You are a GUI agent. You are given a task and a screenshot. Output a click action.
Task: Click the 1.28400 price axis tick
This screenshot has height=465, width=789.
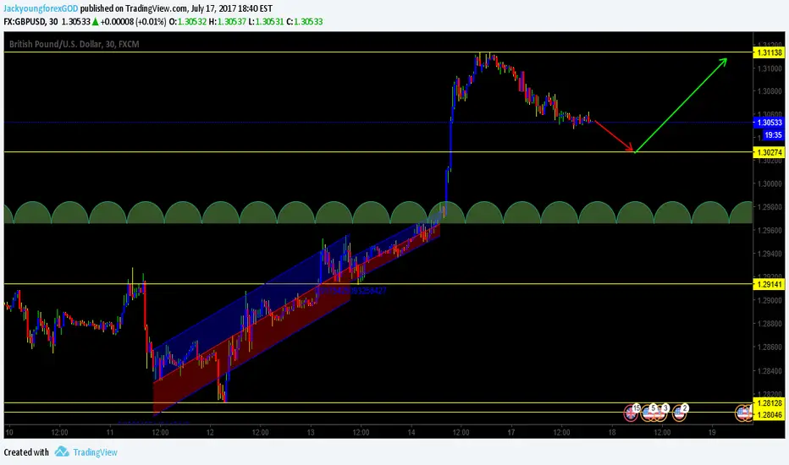tap(770, 371)
